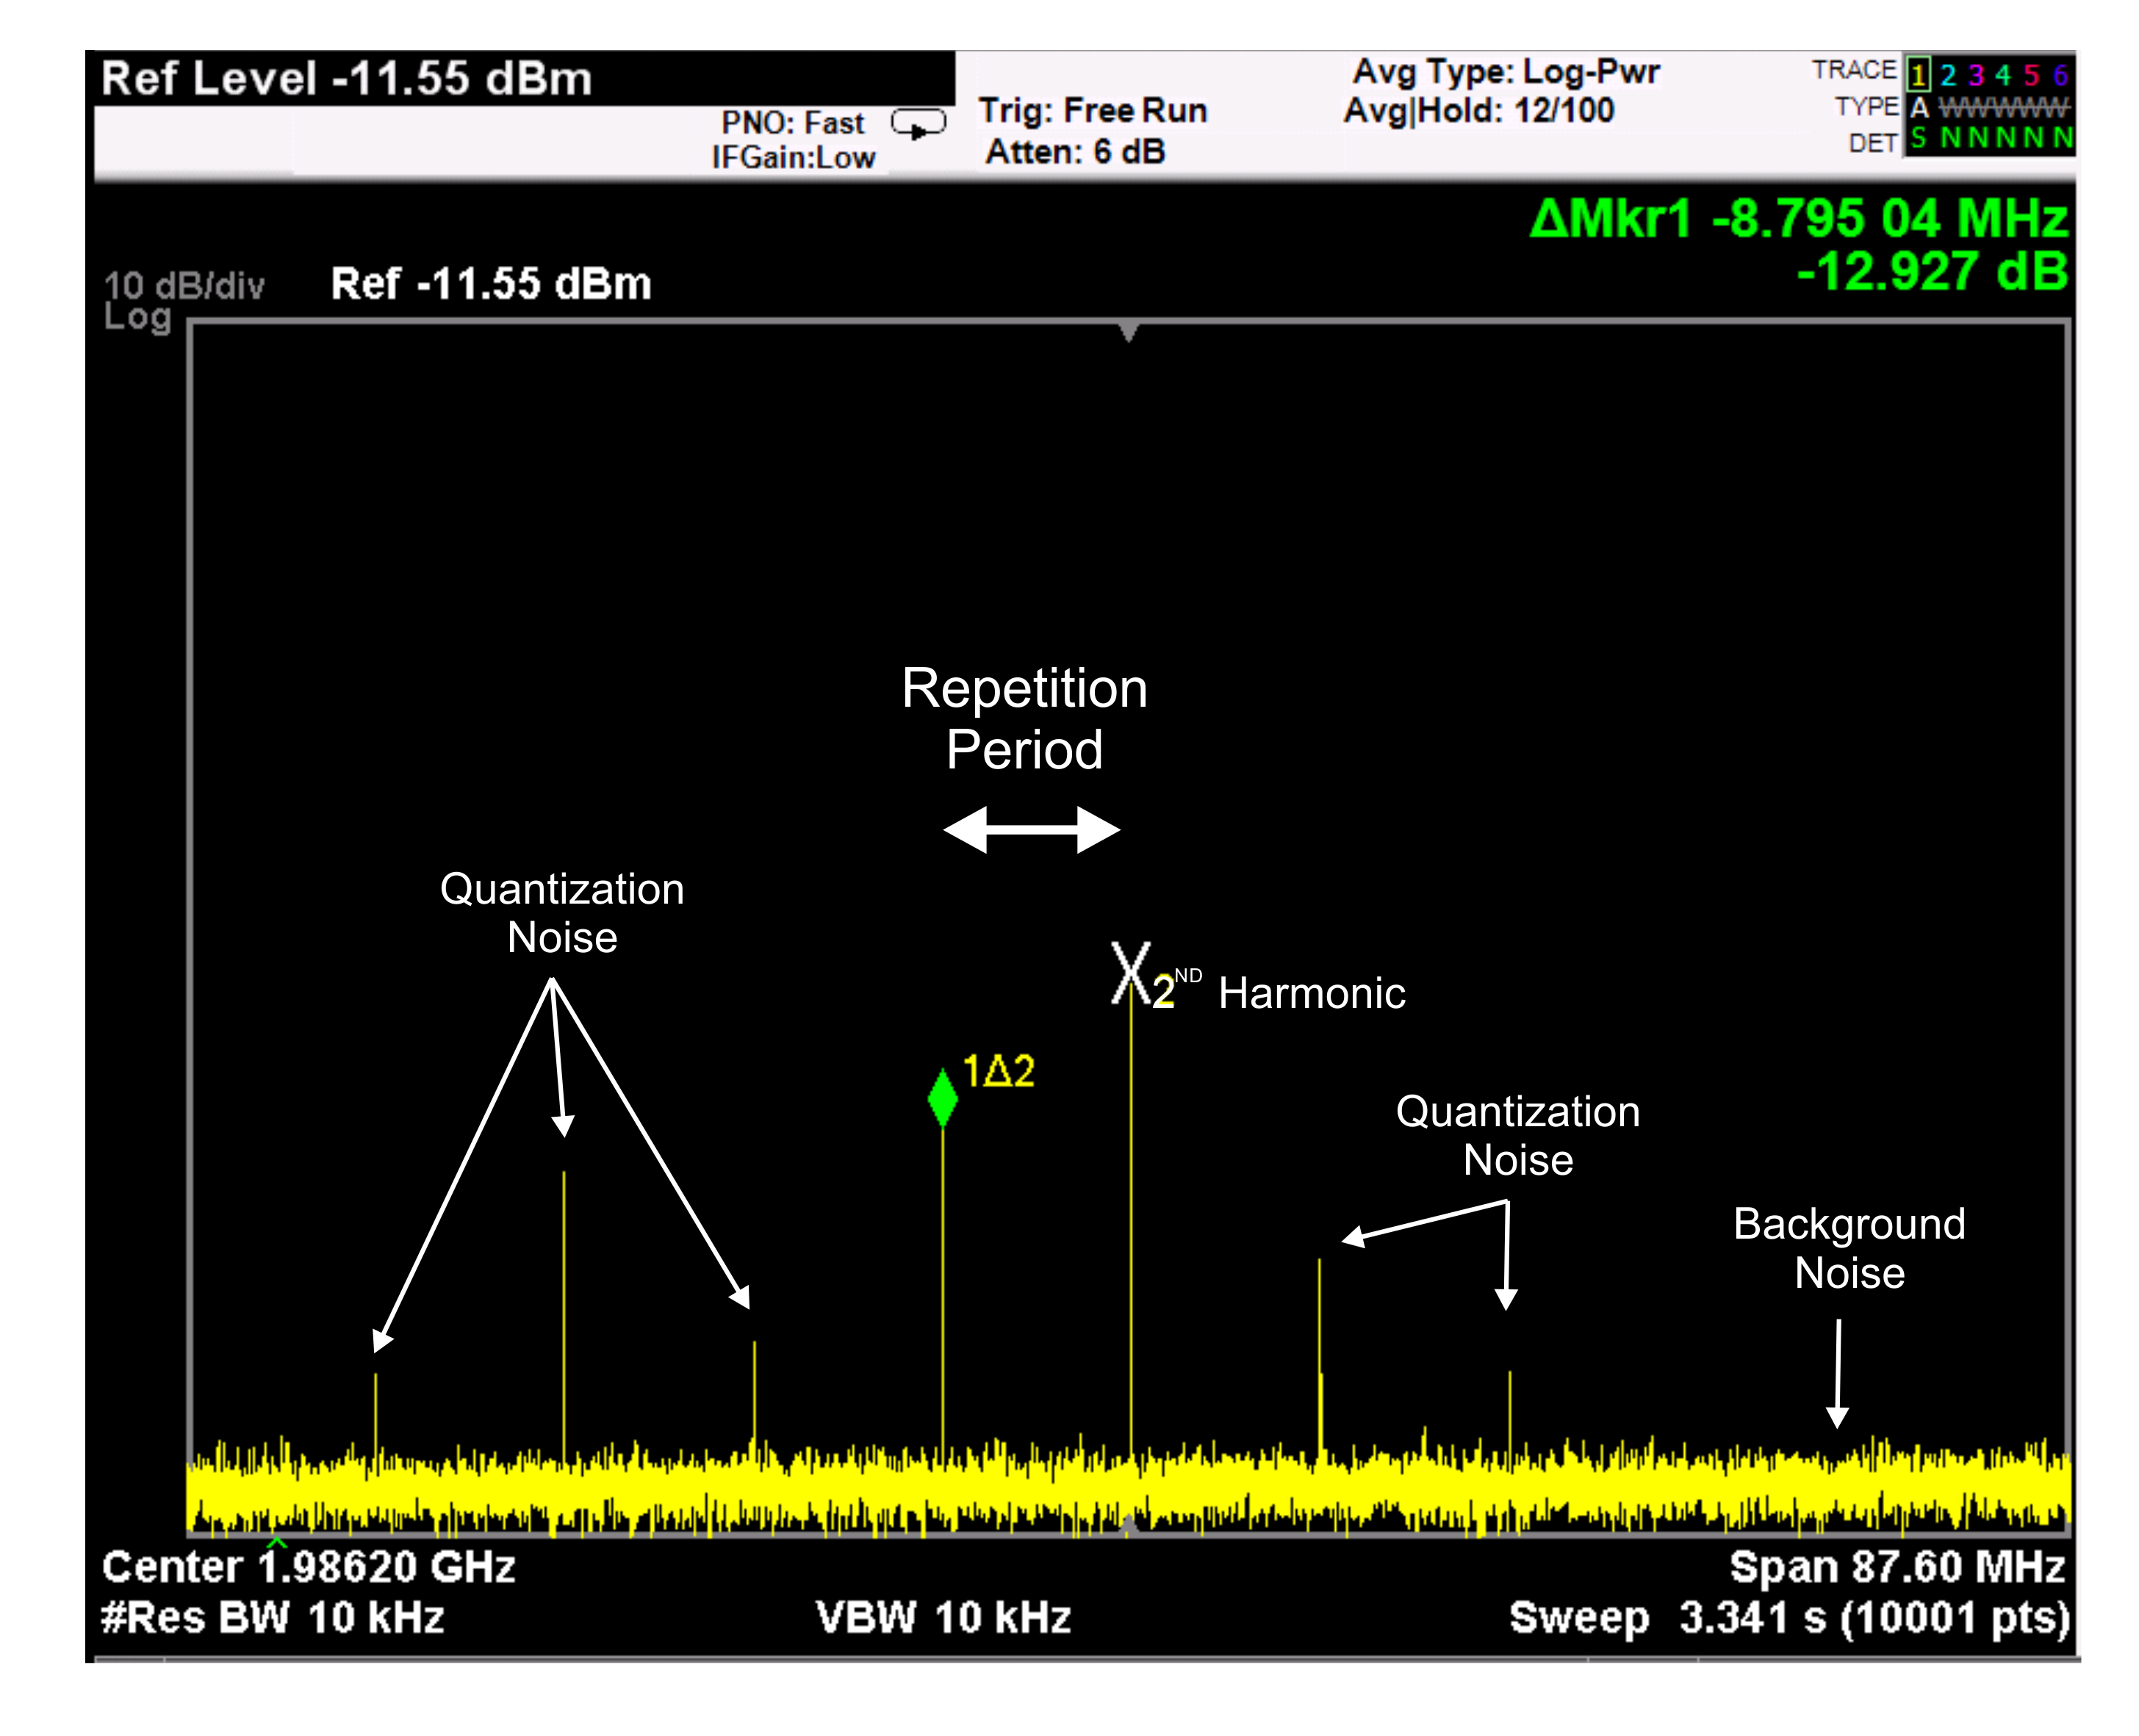Click the Repetition Period double arrow
Screen dimensions: 2139x1736
click(1030, 829)
